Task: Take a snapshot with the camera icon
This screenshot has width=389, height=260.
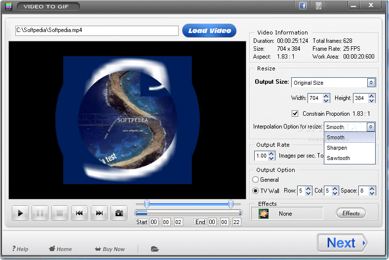Action: pyautogui.click(x=119, y=213)
